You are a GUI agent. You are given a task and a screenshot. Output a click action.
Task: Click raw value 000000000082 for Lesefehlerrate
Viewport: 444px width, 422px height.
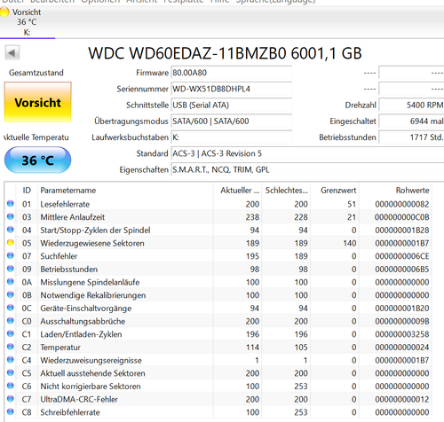tap(401, 204)
